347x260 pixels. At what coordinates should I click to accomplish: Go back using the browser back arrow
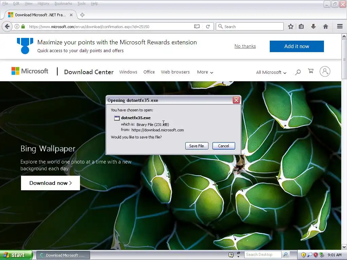(x=7, y=26)
